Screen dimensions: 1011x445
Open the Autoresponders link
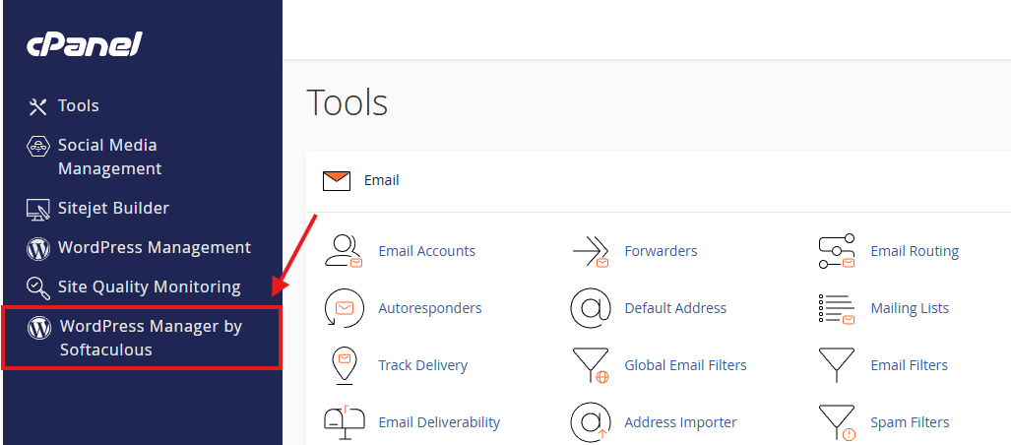click(x=430, y=308)
